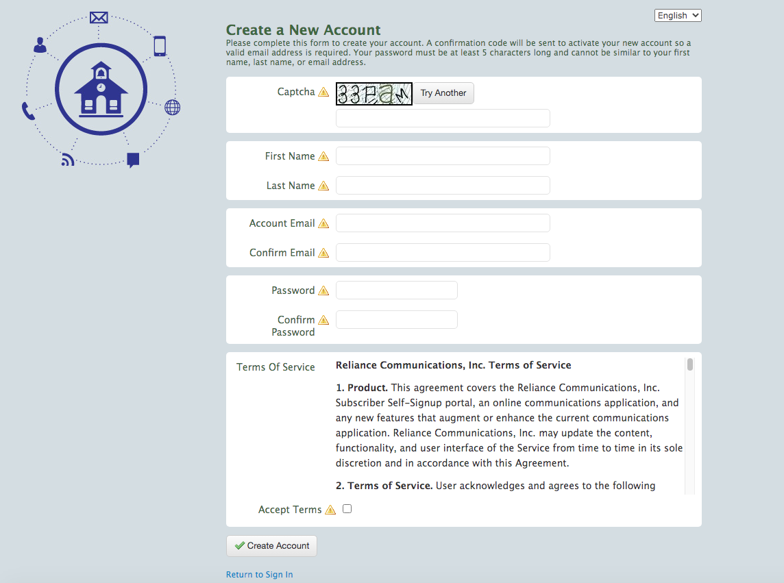
Task: Click the globe web icon
Action: point(172,108)
